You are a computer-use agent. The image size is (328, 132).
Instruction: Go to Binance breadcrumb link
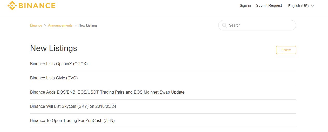[x=36, y=25]
